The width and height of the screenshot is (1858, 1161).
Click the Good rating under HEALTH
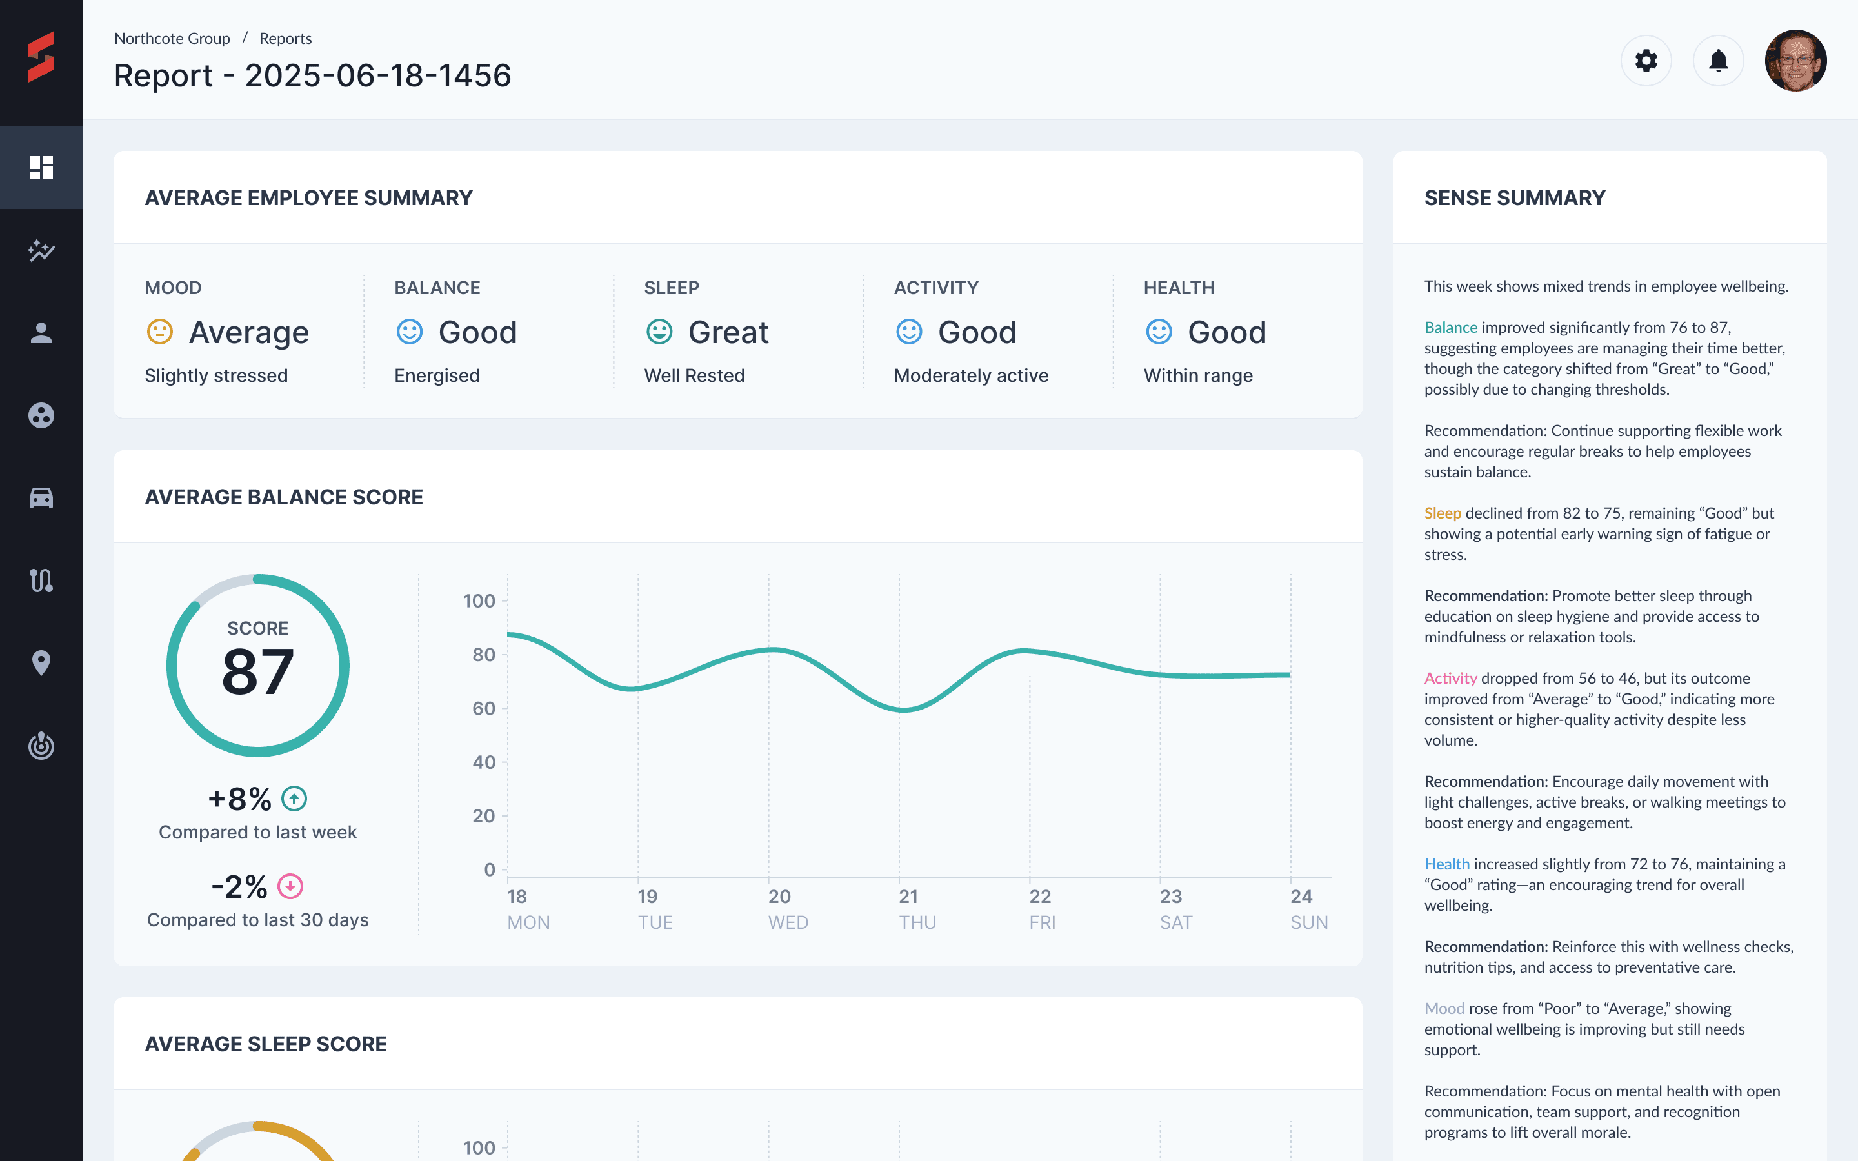[x=1227, y=332]
